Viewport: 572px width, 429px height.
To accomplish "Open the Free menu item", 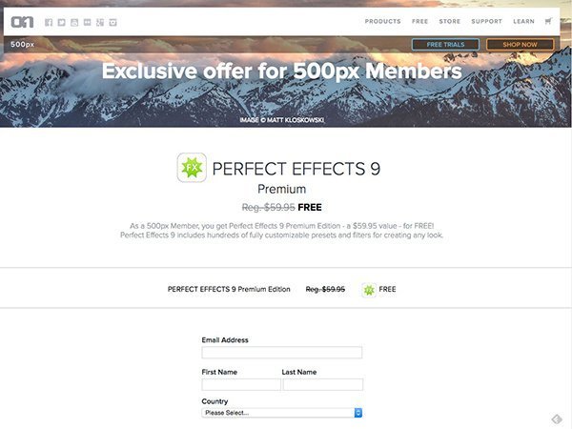I will (x=419, y=21).
